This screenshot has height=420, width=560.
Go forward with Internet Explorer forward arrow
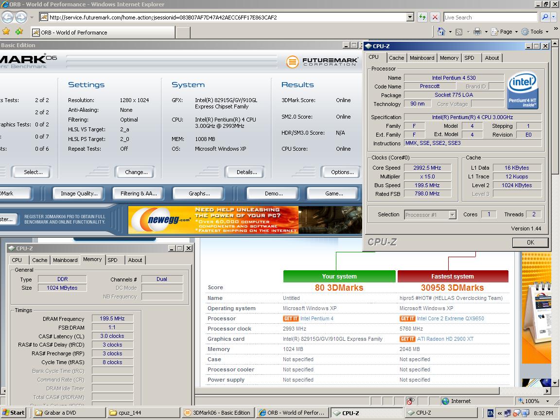click(21, 17)
